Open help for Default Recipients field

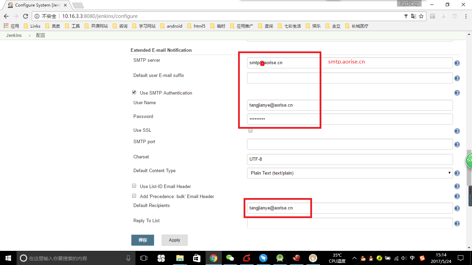(457, 208)
